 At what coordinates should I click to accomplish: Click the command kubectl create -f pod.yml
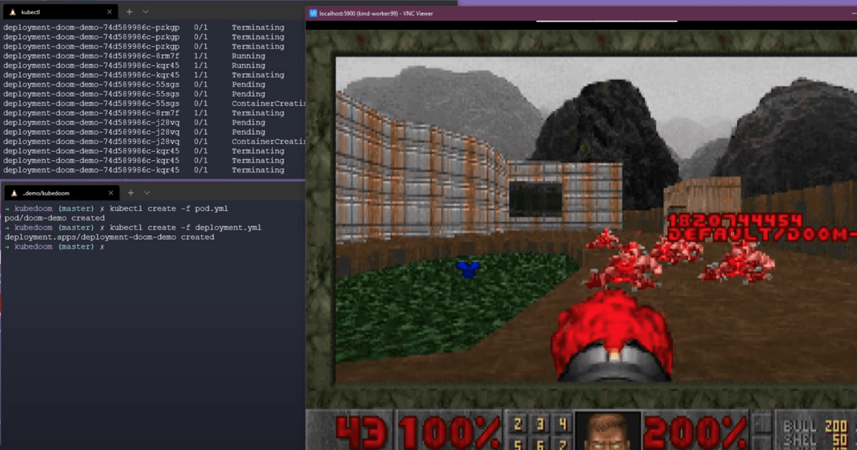point(169,208)
